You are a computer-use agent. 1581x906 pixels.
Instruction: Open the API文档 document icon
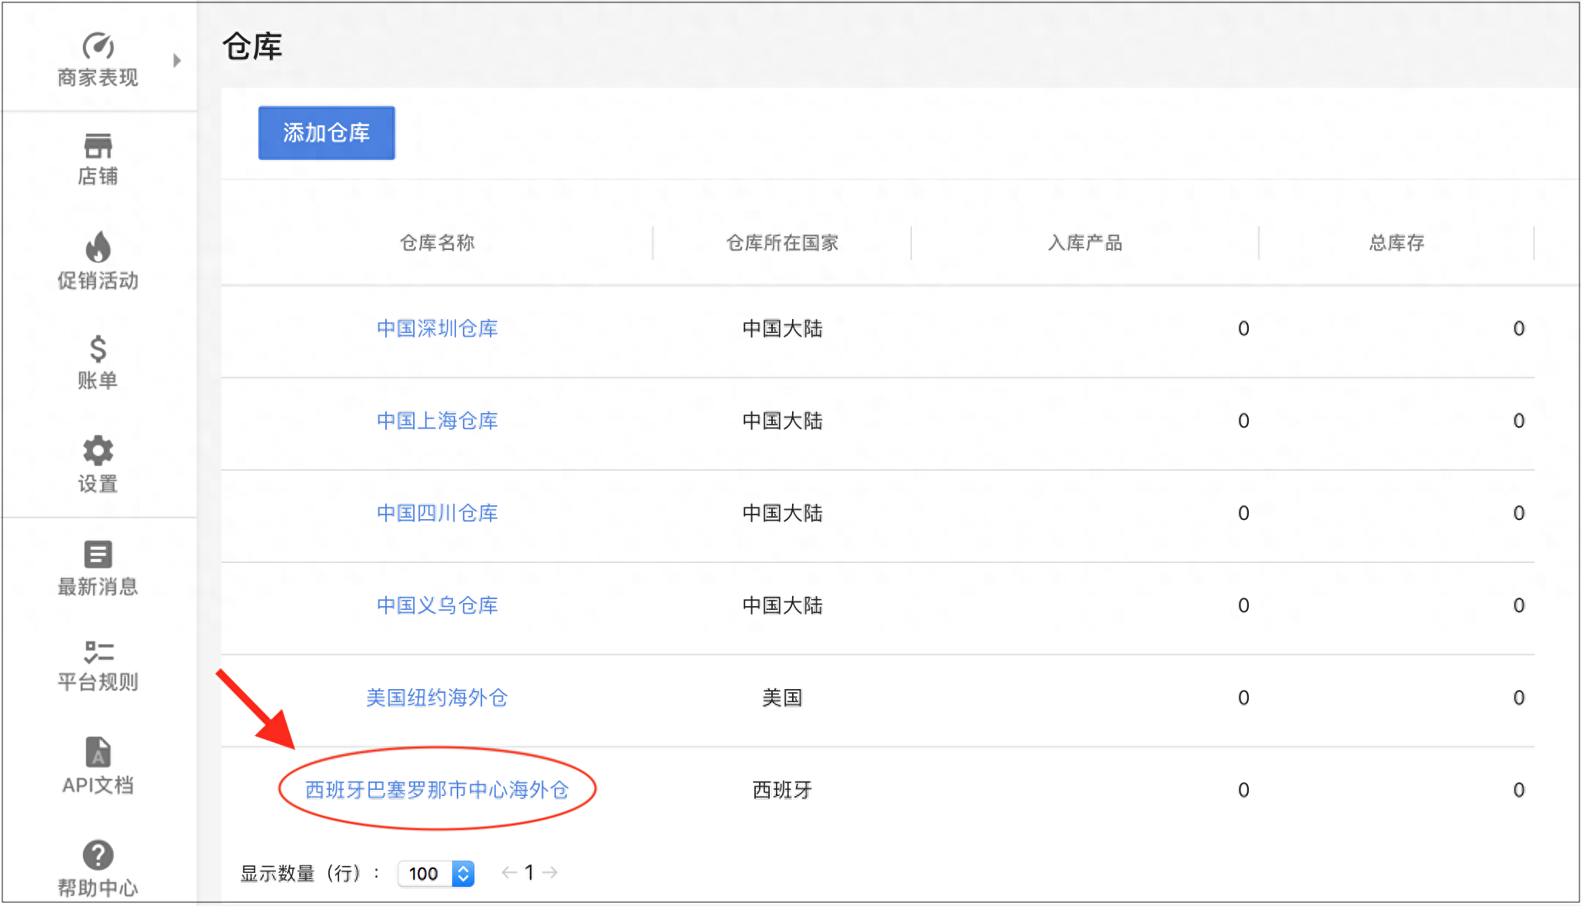(x=98, y=752)
